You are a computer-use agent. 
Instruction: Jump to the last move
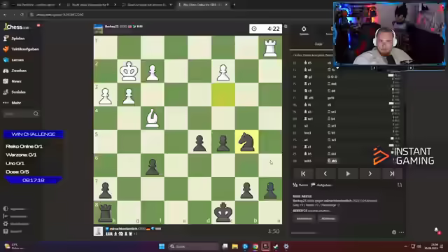392,174
